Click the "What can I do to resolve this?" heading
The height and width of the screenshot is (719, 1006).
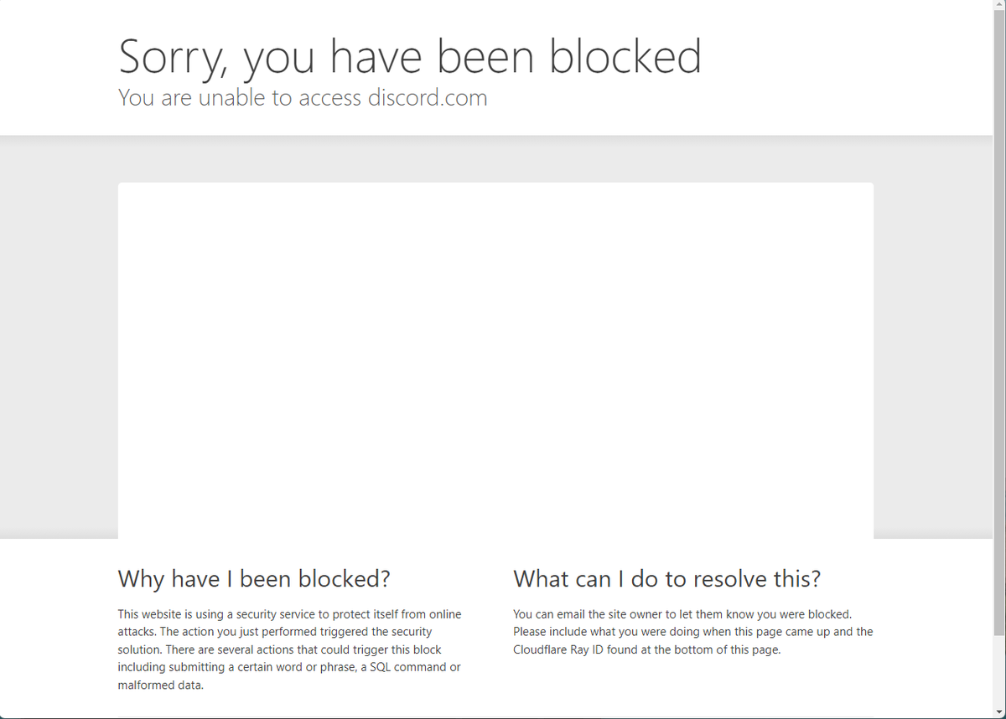tap(667, 579)
